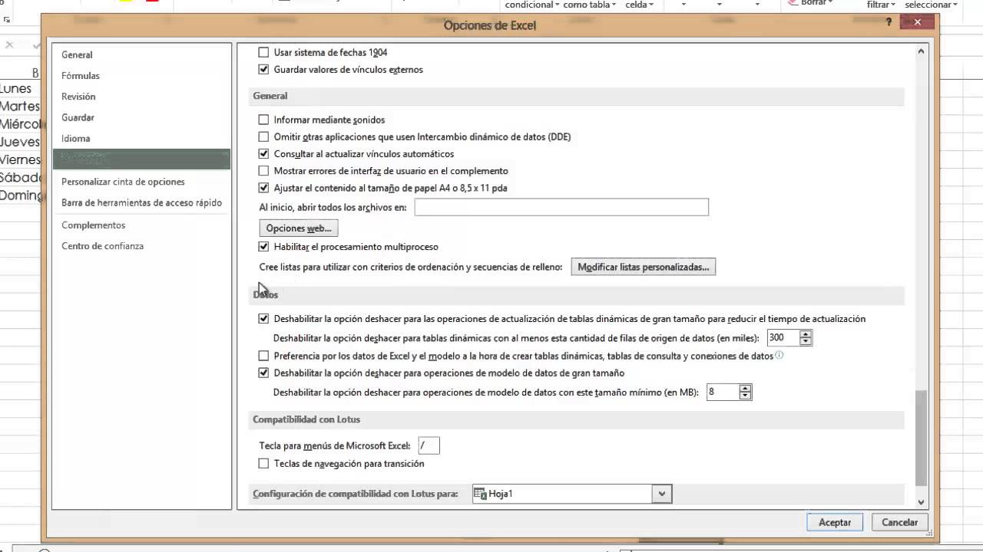Enable Mostrar errores de interfaz de usuario

coord(263,170)
